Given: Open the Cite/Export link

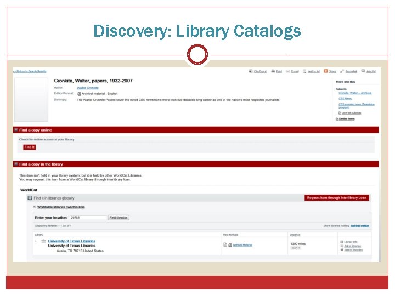Looking at the screenshot, I should tap(261, 71).
